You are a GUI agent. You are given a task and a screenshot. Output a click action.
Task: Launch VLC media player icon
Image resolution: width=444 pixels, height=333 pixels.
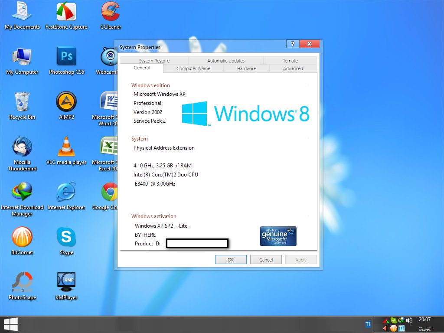click(x=66, y=151)
